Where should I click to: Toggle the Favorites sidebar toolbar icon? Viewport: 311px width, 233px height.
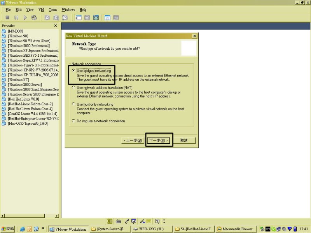tap(79, 17)
